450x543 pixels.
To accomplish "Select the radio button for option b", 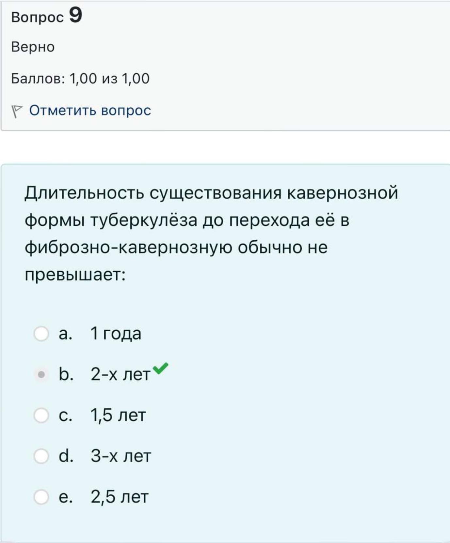I will click(x=41, y=374).
